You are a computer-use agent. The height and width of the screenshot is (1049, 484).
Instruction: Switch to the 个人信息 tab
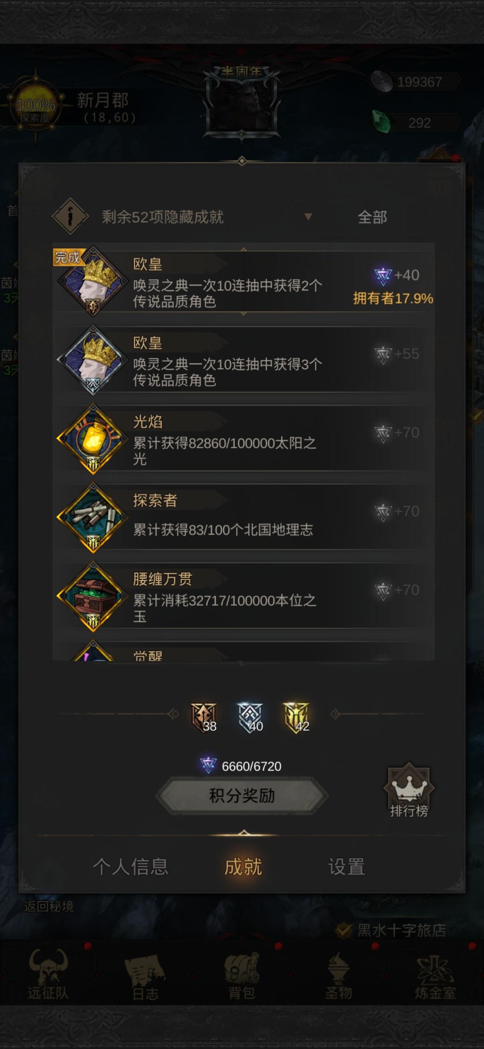point(130,867)
